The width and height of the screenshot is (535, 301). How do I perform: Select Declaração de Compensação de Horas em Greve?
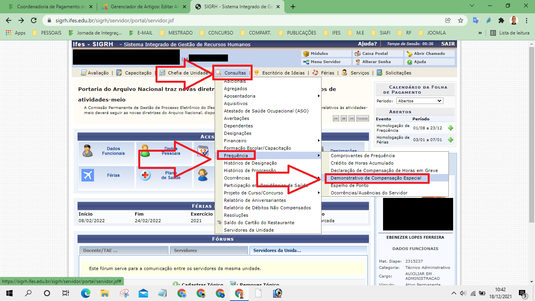pos(384,170)
